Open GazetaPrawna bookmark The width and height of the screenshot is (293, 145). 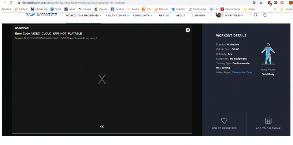click(x=230, y=9)
